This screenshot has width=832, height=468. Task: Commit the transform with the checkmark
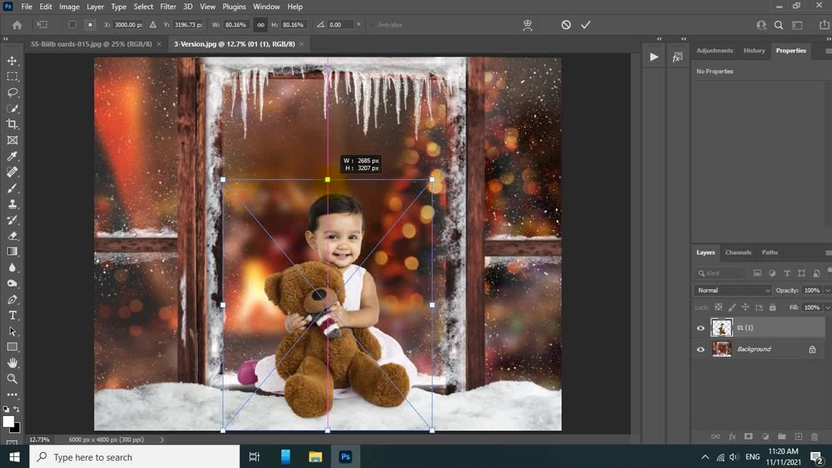point(586,25)
